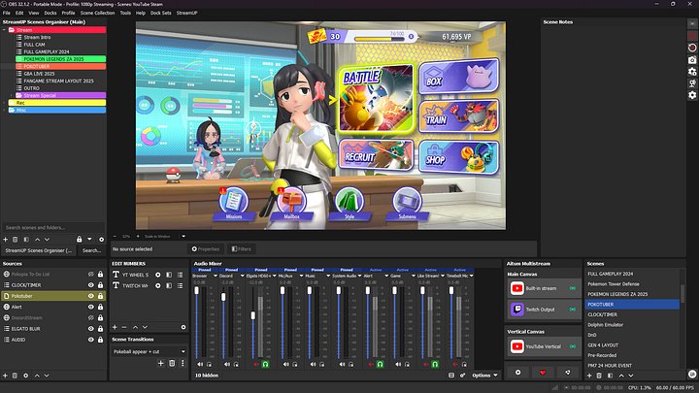Open the Docks menu
This screenshot has height=393, width=699.
50,13
